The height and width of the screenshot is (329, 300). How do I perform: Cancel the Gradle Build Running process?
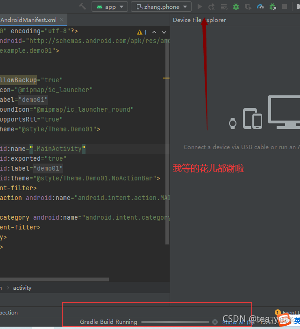pyautogui.click(x=215, y=322)
